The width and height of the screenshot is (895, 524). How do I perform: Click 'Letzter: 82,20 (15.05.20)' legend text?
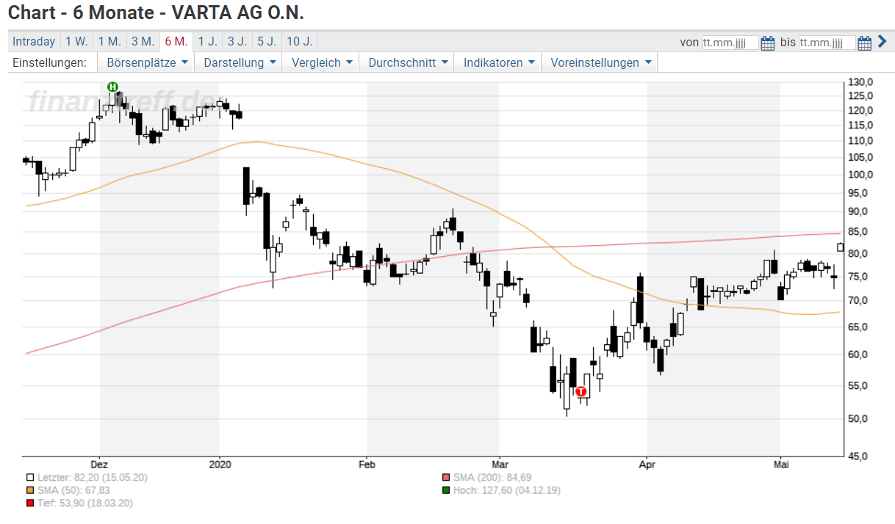pos(93,478)
